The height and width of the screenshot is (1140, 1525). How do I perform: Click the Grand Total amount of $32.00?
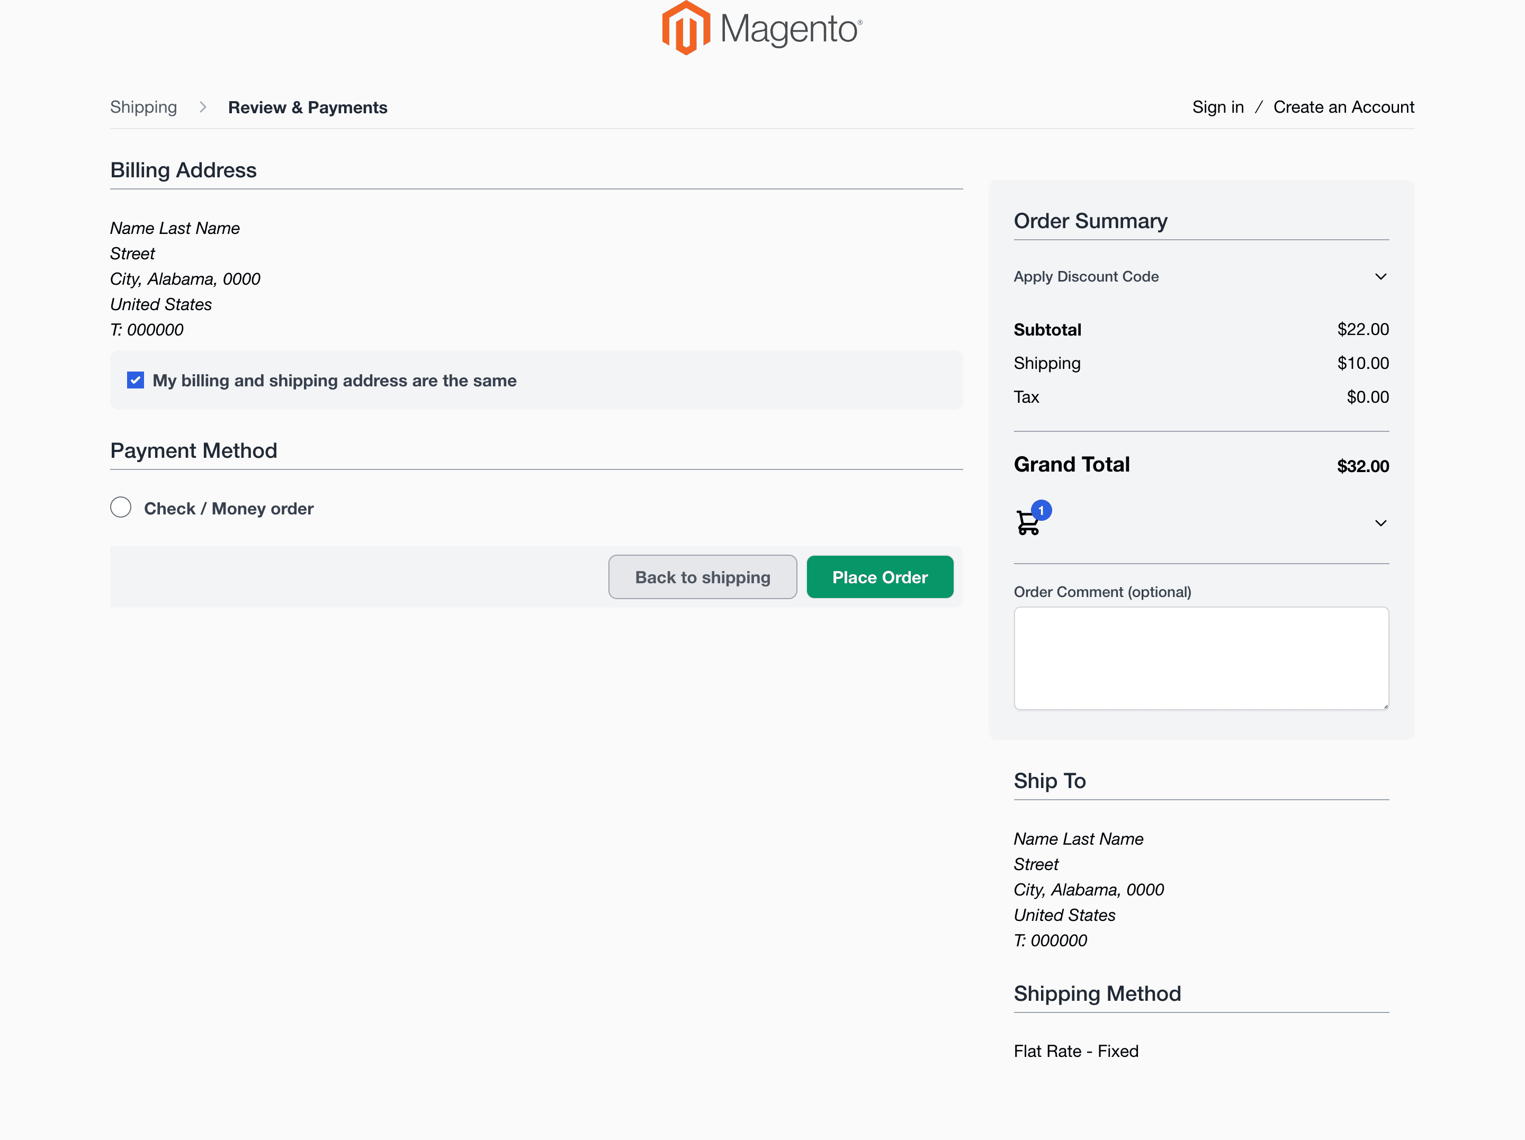pos(1362,465)
